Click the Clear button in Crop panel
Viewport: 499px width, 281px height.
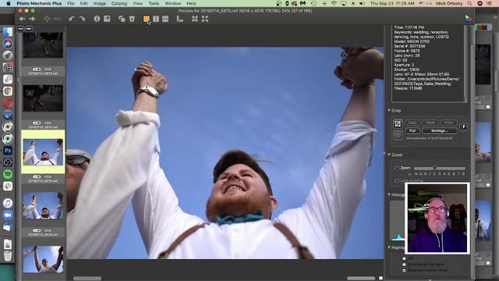pyautogui.click(x=449, y=123)
